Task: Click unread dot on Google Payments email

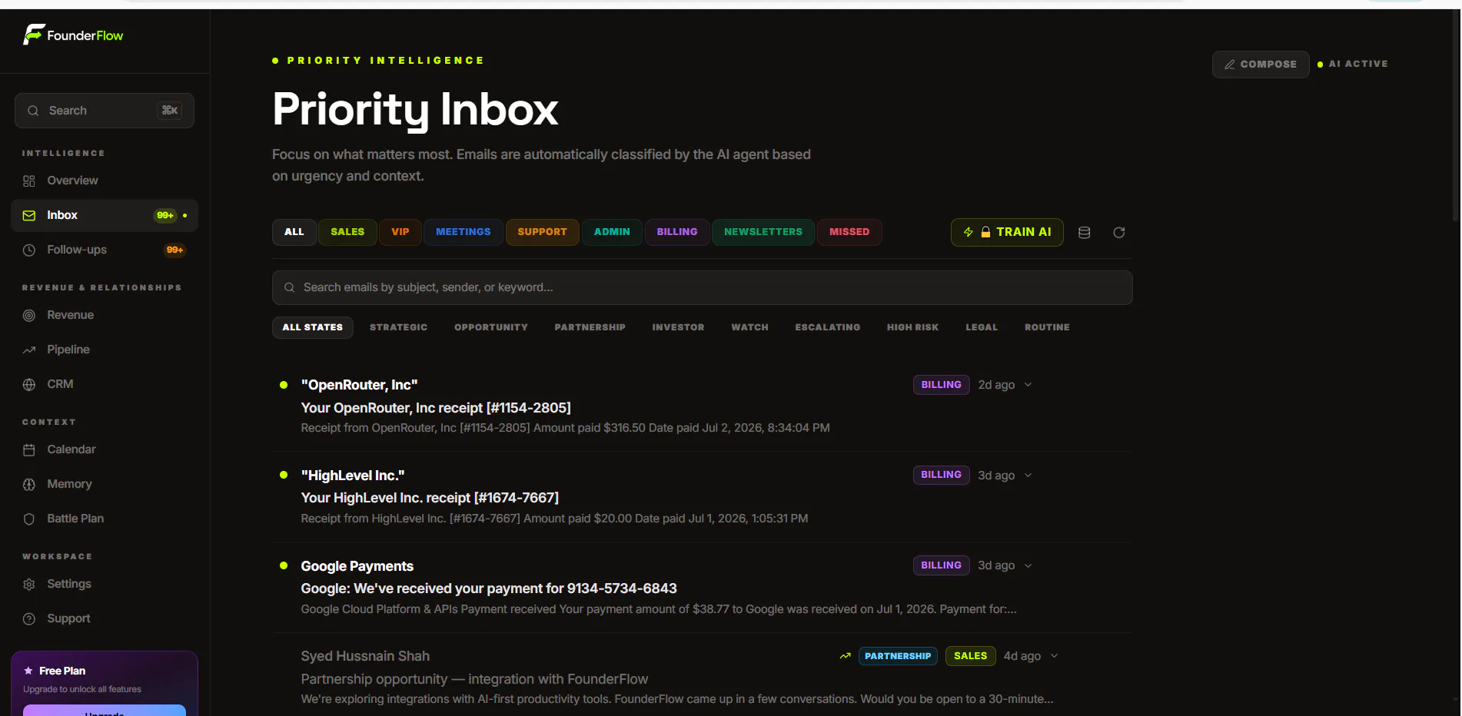Action: click(x=284, y=565)
